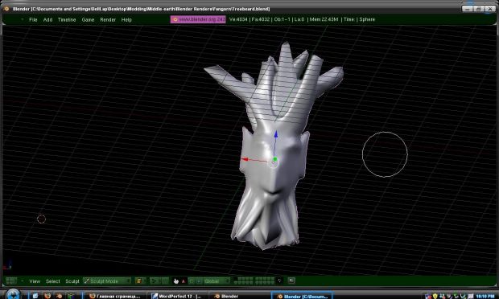Open the View menu in 3D header
Image resolution: width=499 pixels, height=299 pixels.
pos(35,281)
